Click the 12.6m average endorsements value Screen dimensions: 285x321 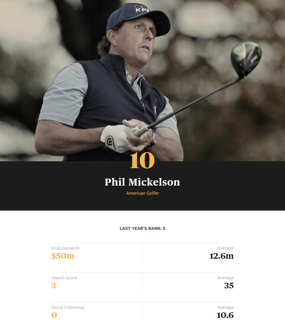point(222,256)
